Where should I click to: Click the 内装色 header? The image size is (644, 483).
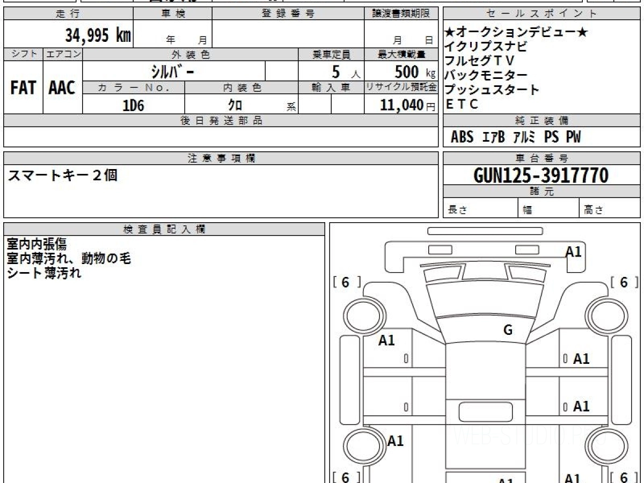pos(241,87)
